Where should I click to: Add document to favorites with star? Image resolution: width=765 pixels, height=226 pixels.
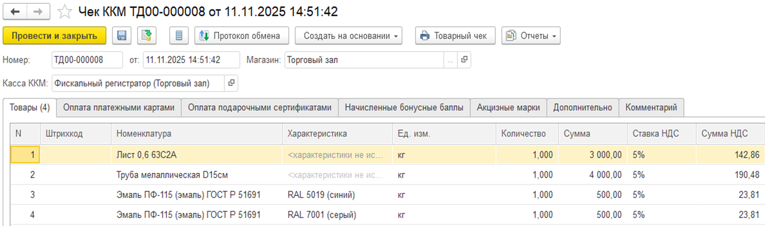(65, 12)
